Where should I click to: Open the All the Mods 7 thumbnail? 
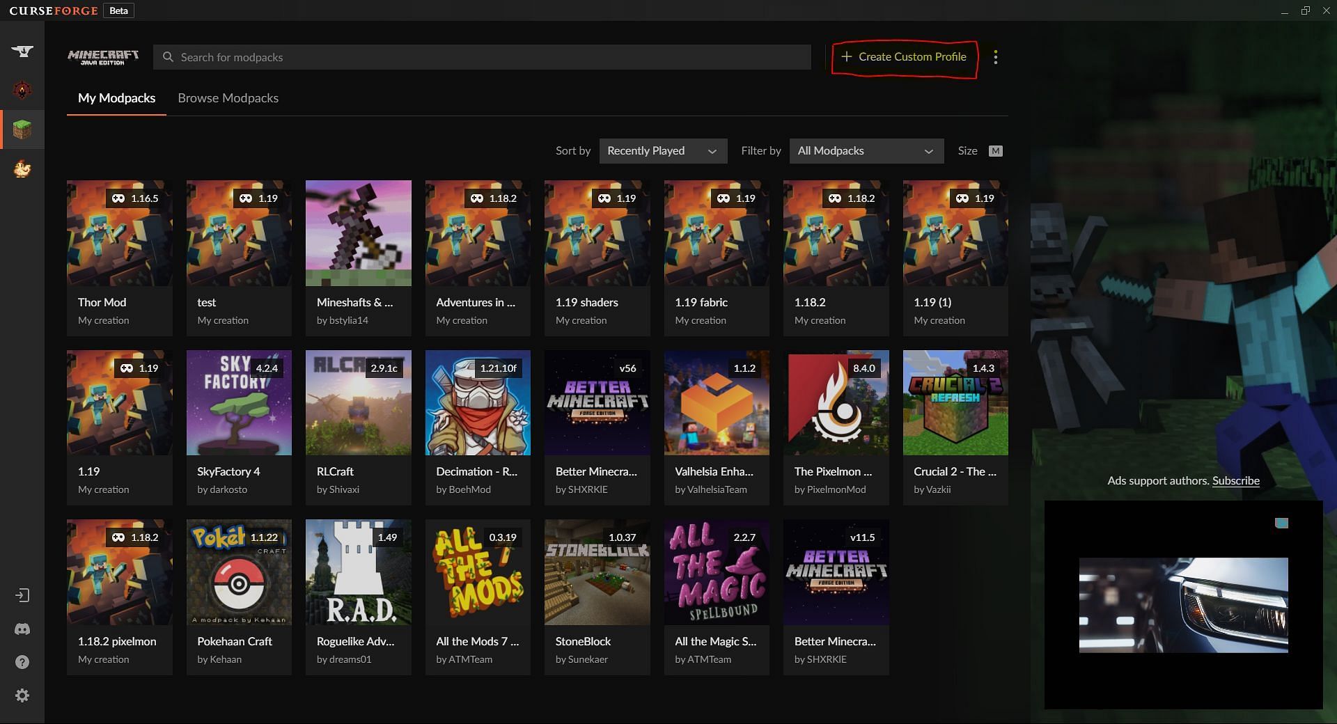click(x=478, y=572)
